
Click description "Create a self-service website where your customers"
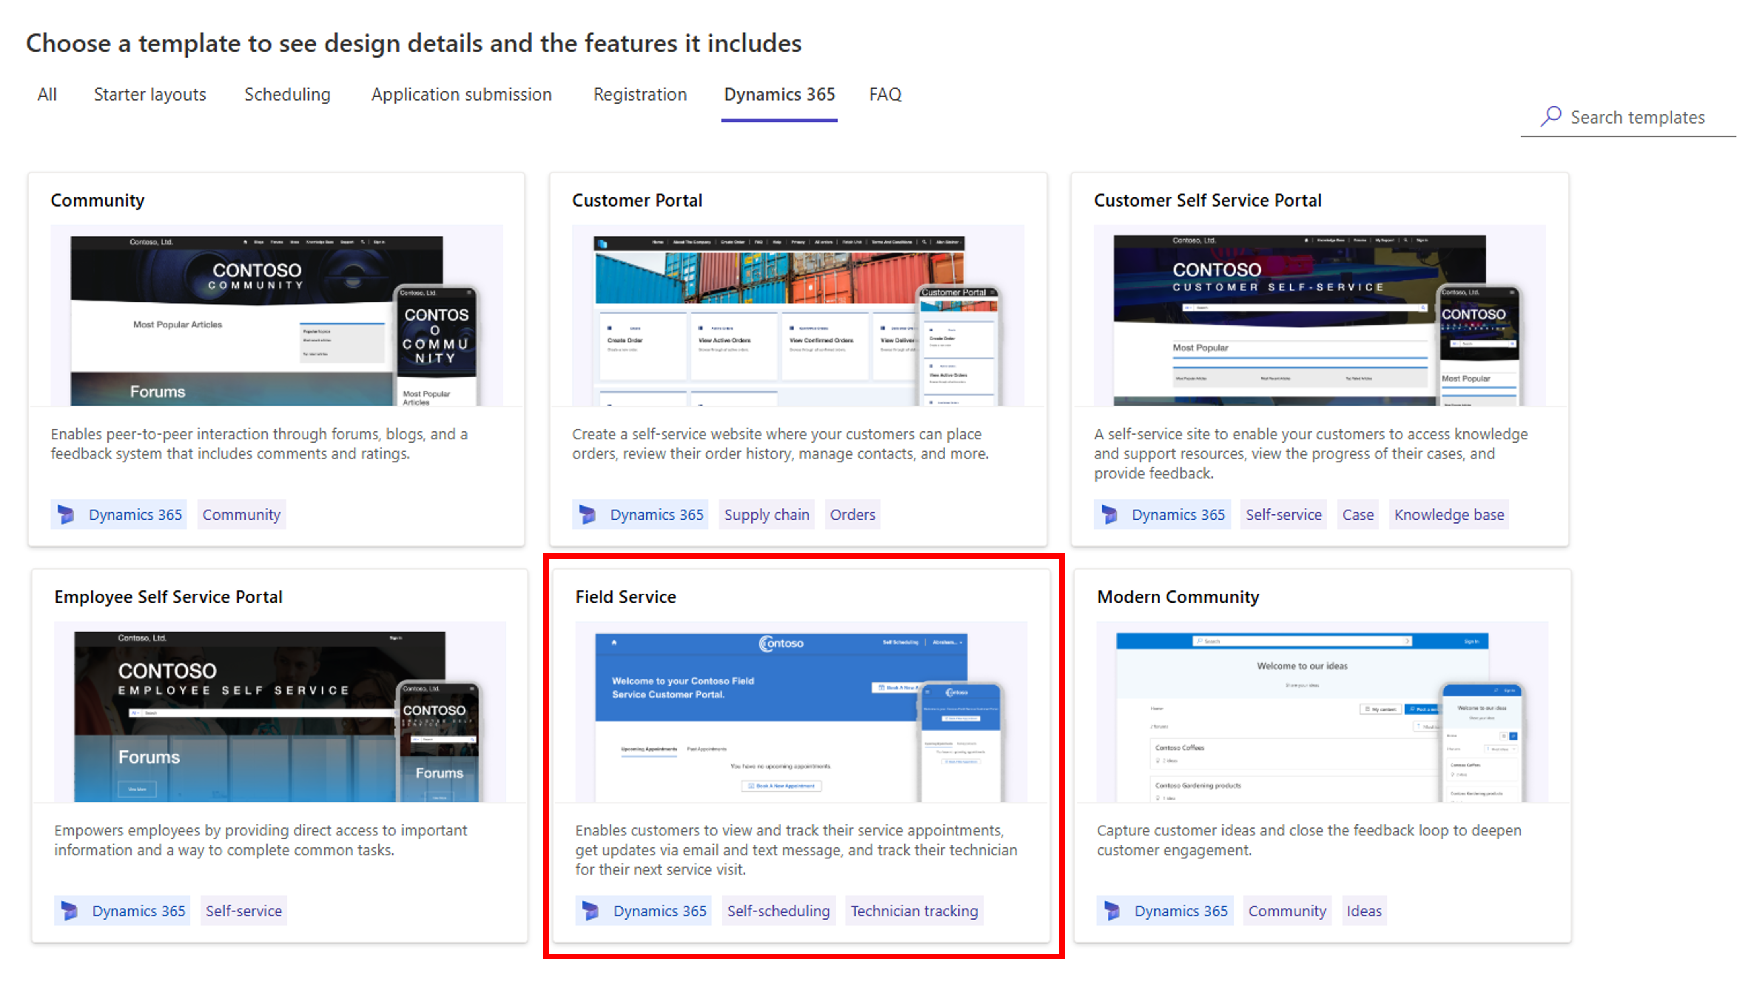780,444
